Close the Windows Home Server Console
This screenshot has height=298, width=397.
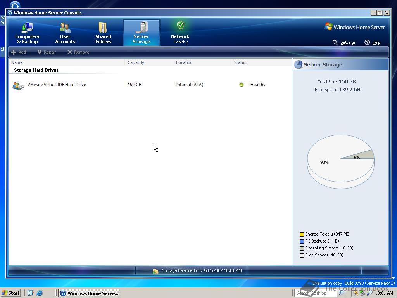tap(387, 13)
